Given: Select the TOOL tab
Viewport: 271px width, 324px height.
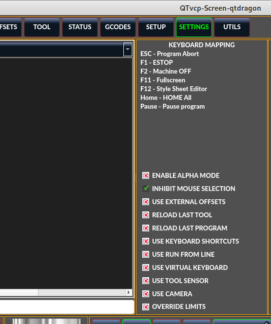Looking at the screenshot, I should [x=42, y=27].
